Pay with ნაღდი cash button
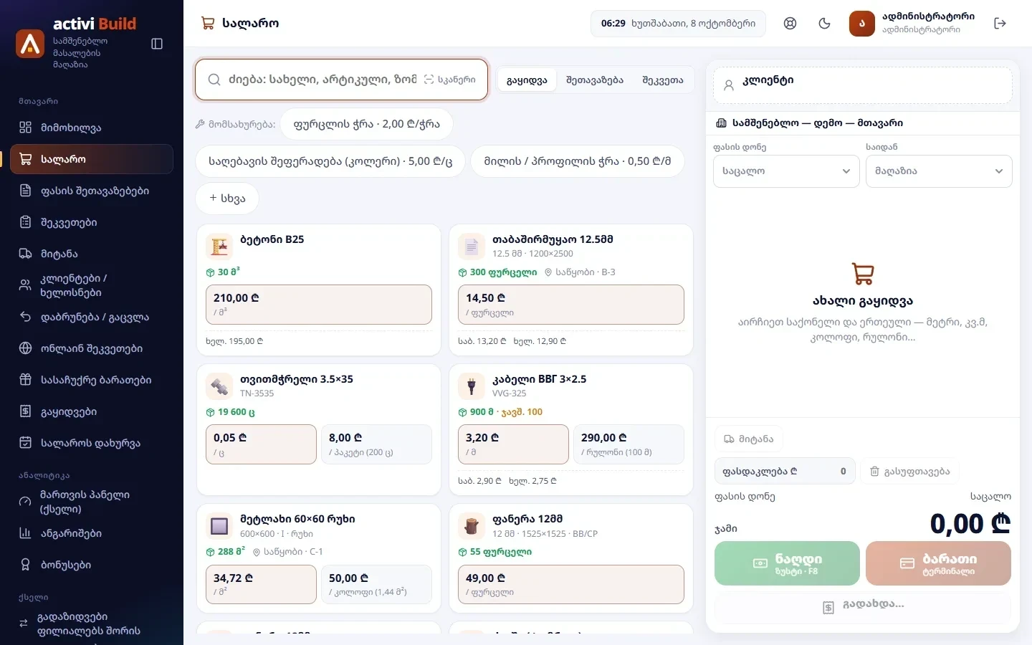The width and height of the screenshot is (1032, 645). (x=787, y=563)
